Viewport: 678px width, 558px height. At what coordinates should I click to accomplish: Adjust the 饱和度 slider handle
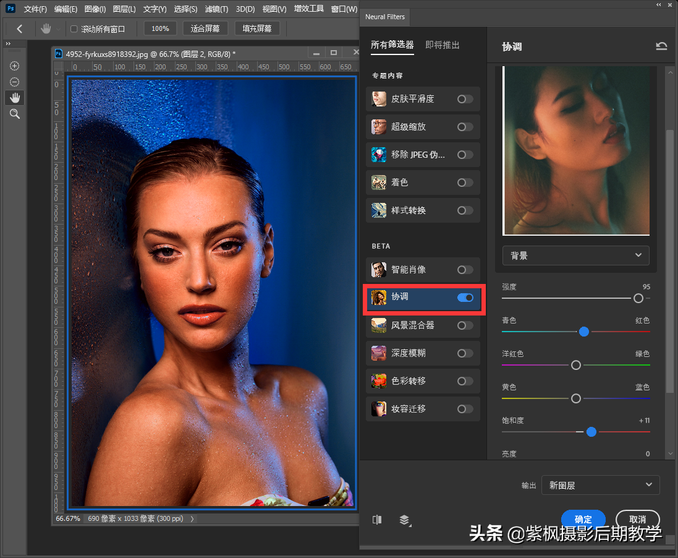click(x=591, y=432)
